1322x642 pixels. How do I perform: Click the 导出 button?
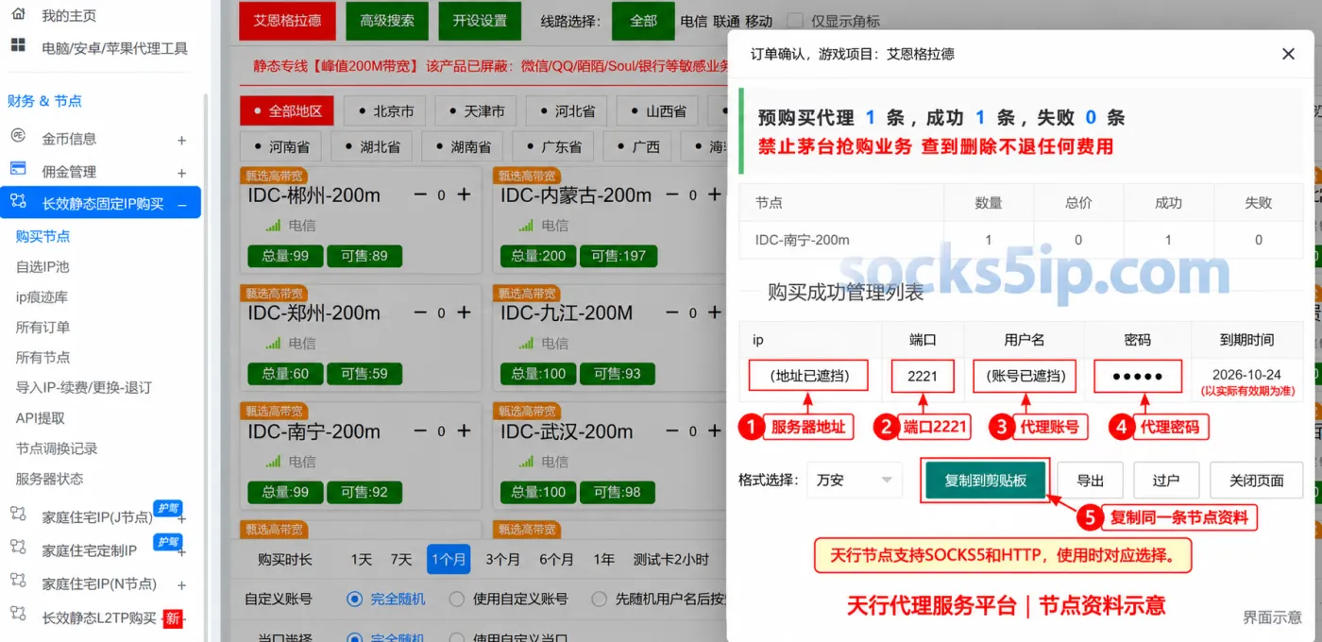pos(1090,481)
